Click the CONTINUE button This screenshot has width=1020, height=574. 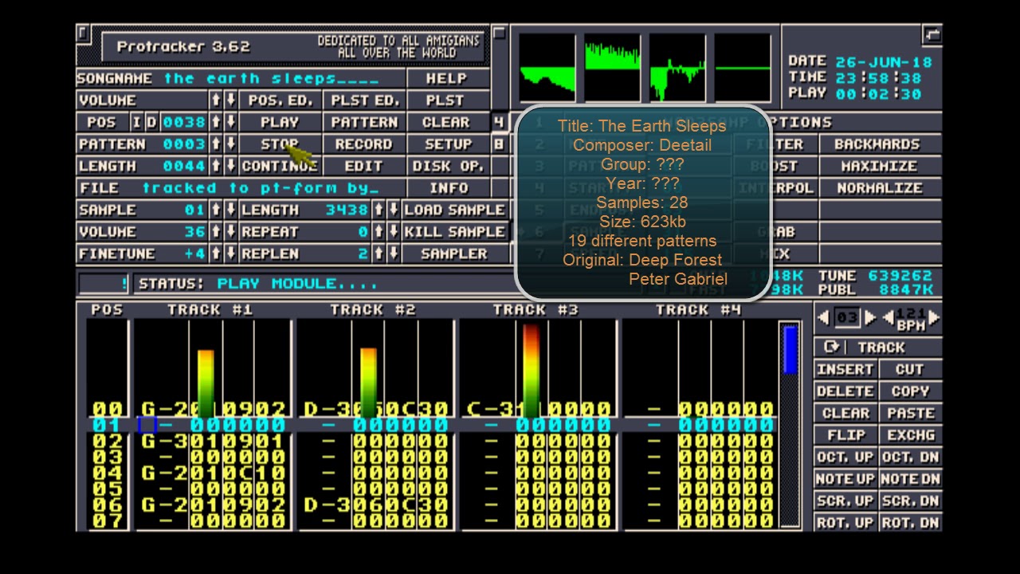(x=280, y=167)
